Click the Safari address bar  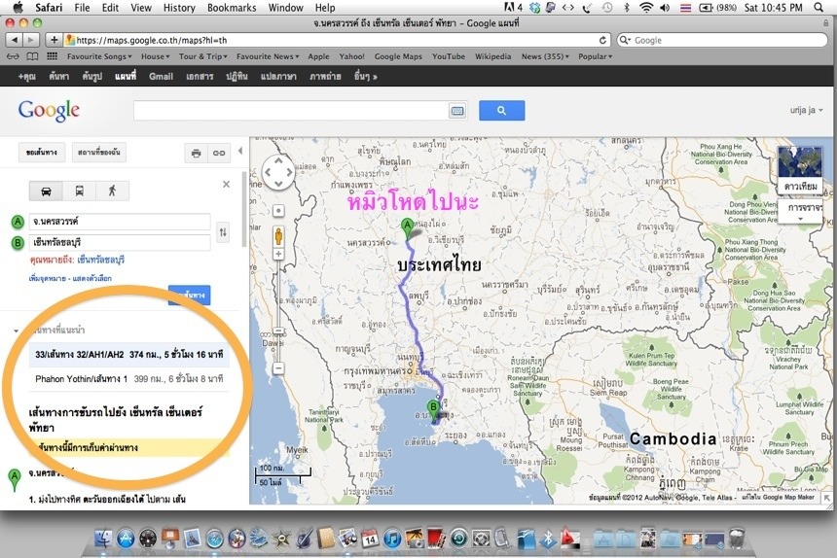337,40
